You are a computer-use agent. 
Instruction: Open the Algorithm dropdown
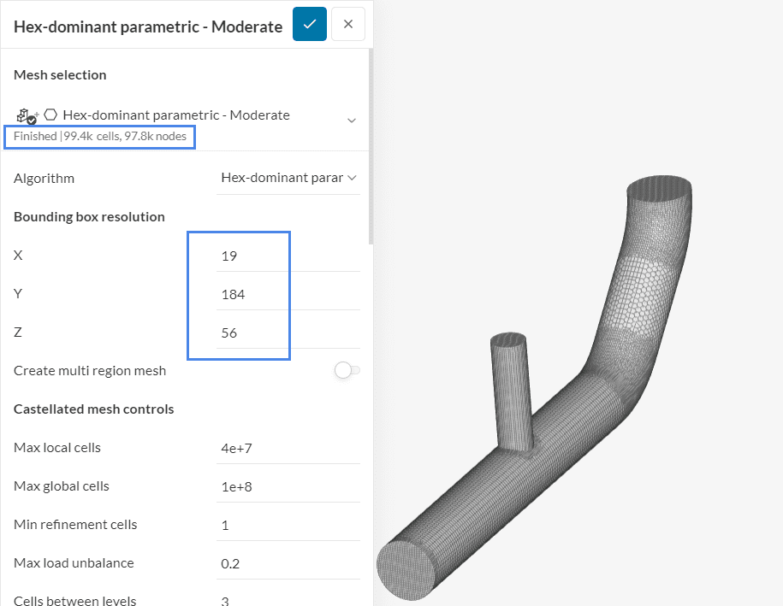[x=288, y=178]
